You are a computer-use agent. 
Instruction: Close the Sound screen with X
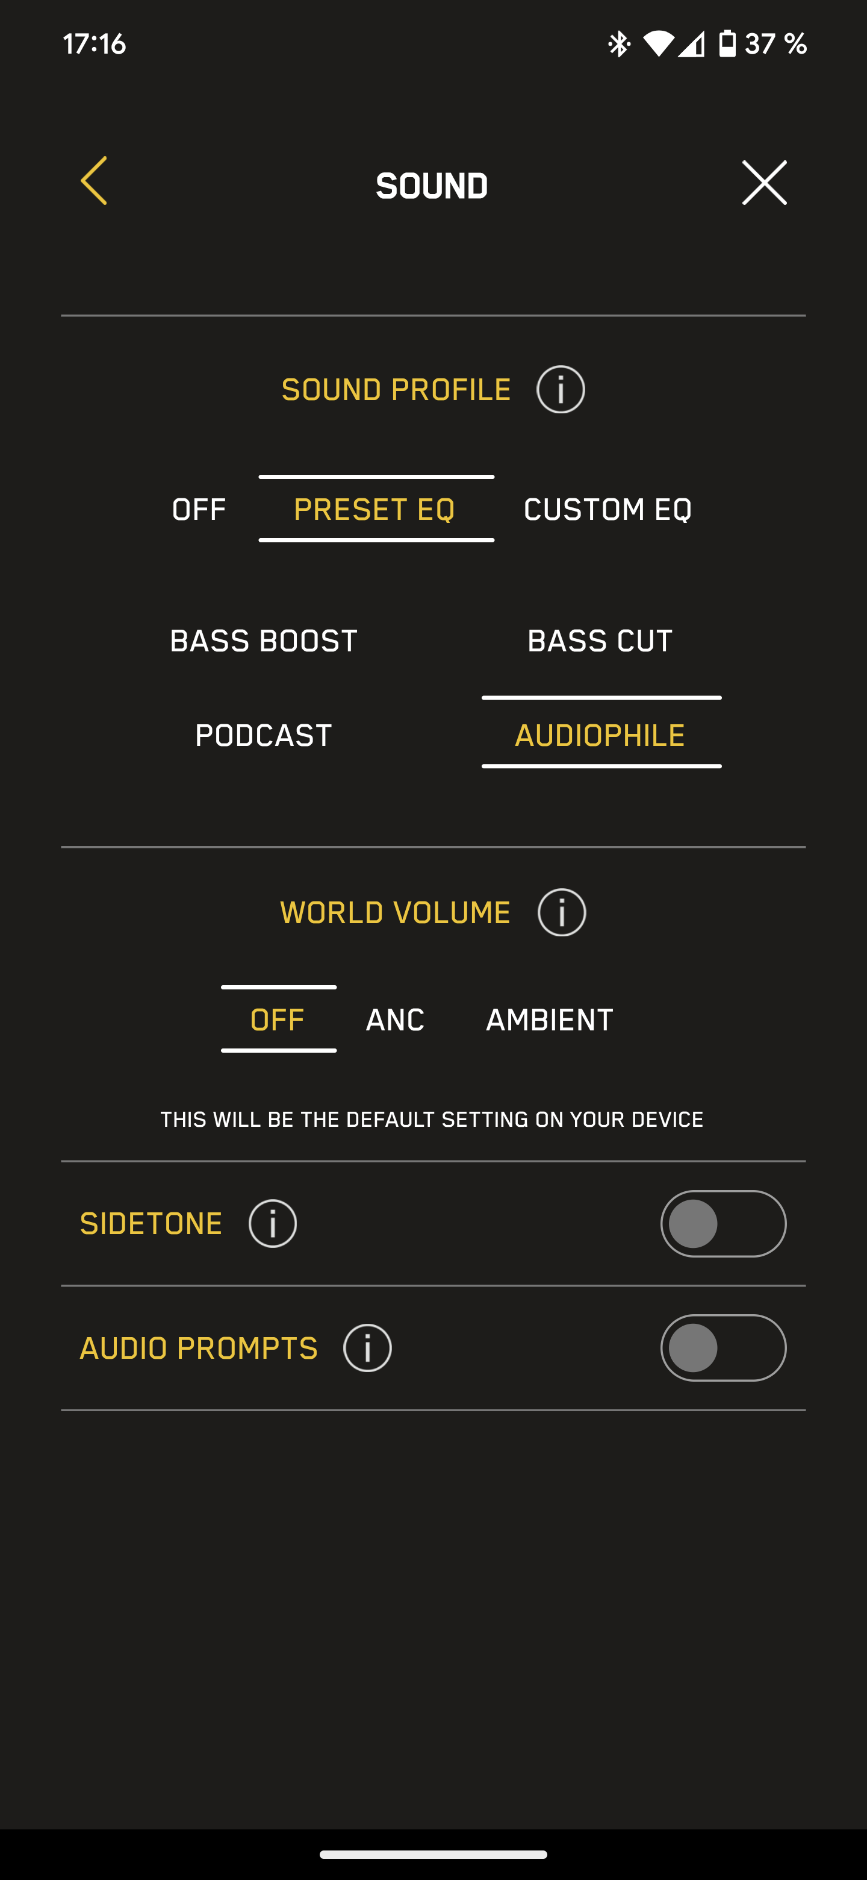pos(764,183)
